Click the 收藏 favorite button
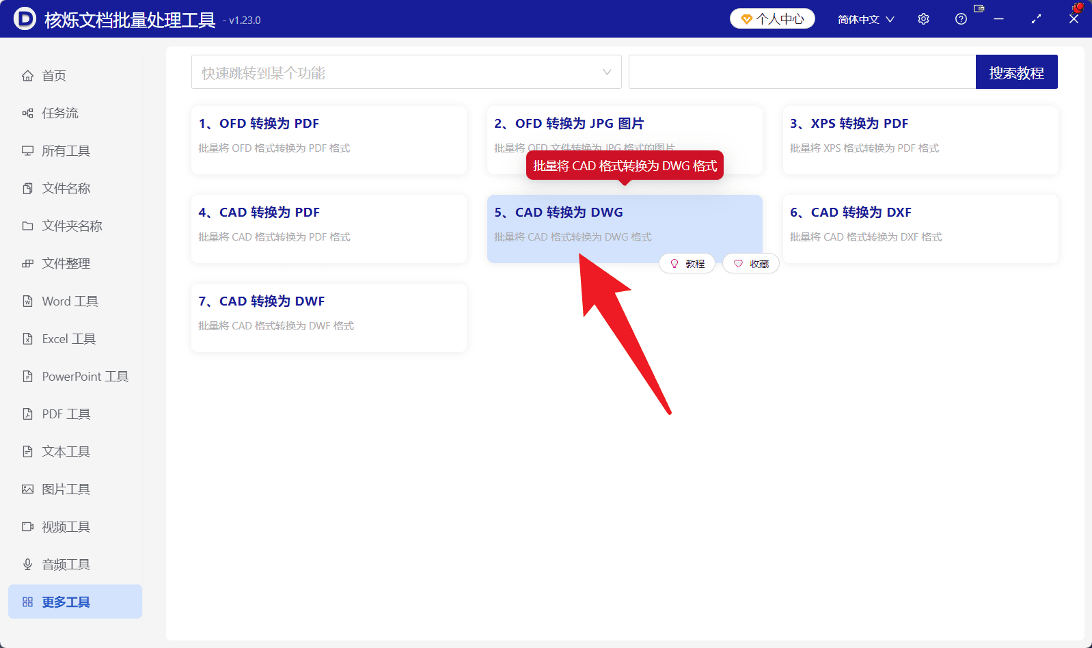 tap(750, 263)
